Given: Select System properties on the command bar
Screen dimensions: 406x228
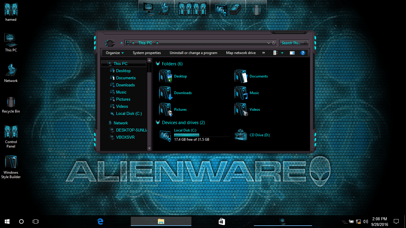Looking at the screenshot, I should pos(147,53).
